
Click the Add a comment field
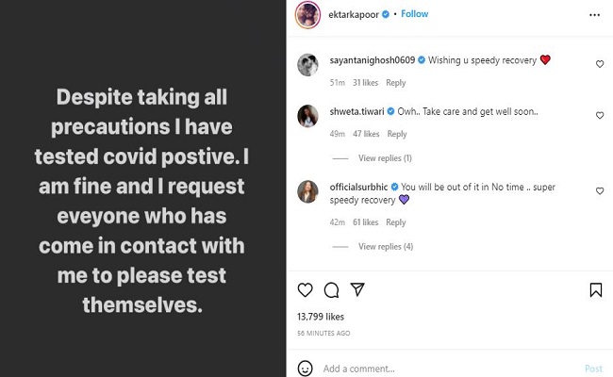coord(443,369)
